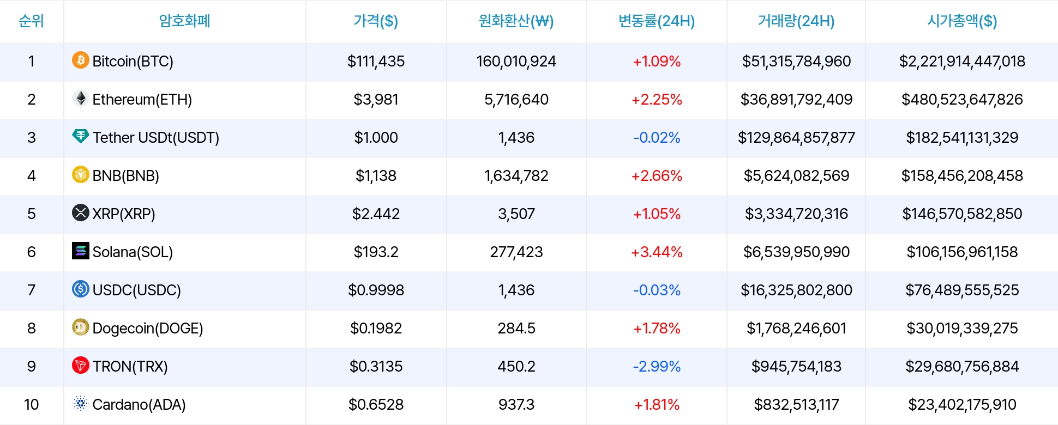1058x425 pixels.
Task: Open the Ethereum(ETH) name link
Action: click(x=142, y=99)
